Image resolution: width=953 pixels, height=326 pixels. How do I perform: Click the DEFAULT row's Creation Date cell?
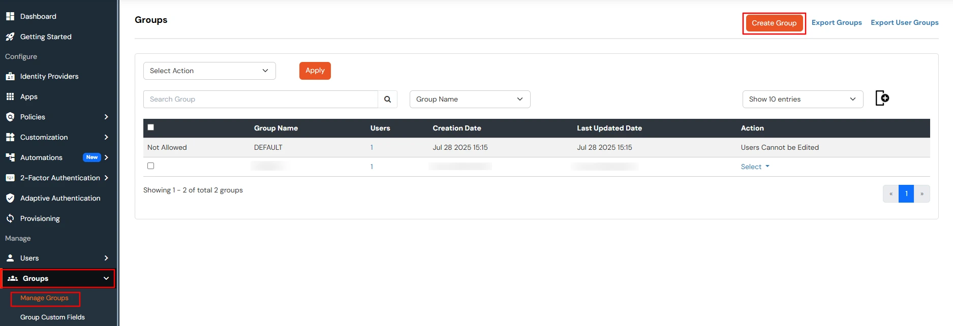pyautogui.click(x=460, y=147)
